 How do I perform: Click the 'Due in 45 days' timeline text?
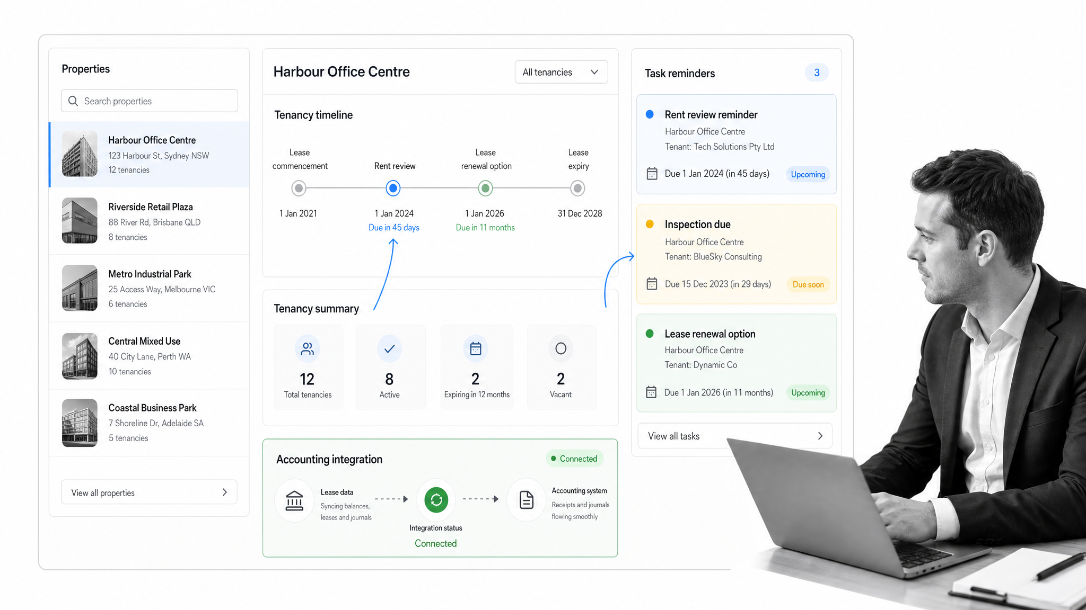pos(394,228)
